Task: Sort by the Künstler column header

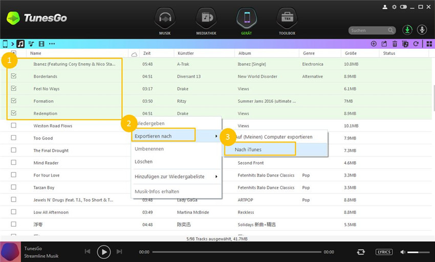Action: tap(186, 53)
